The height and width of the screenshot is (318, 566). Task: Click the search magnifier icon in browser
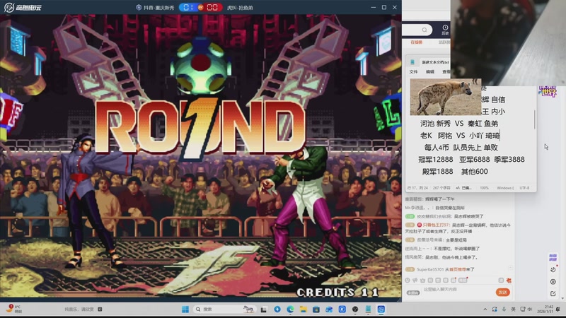[424, 30]
